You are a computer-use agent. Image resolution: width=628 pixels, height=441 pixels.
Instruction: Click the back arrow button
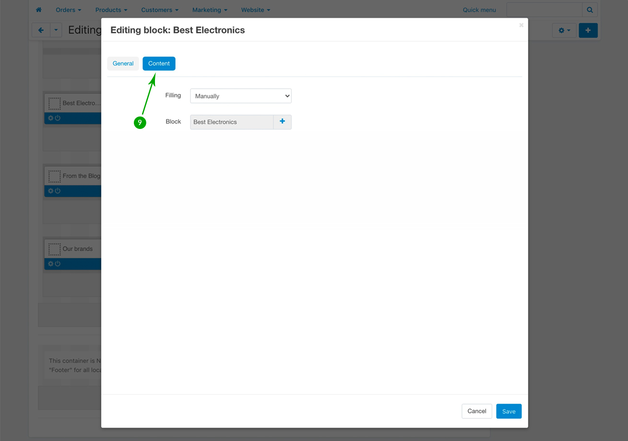[41, 30]
